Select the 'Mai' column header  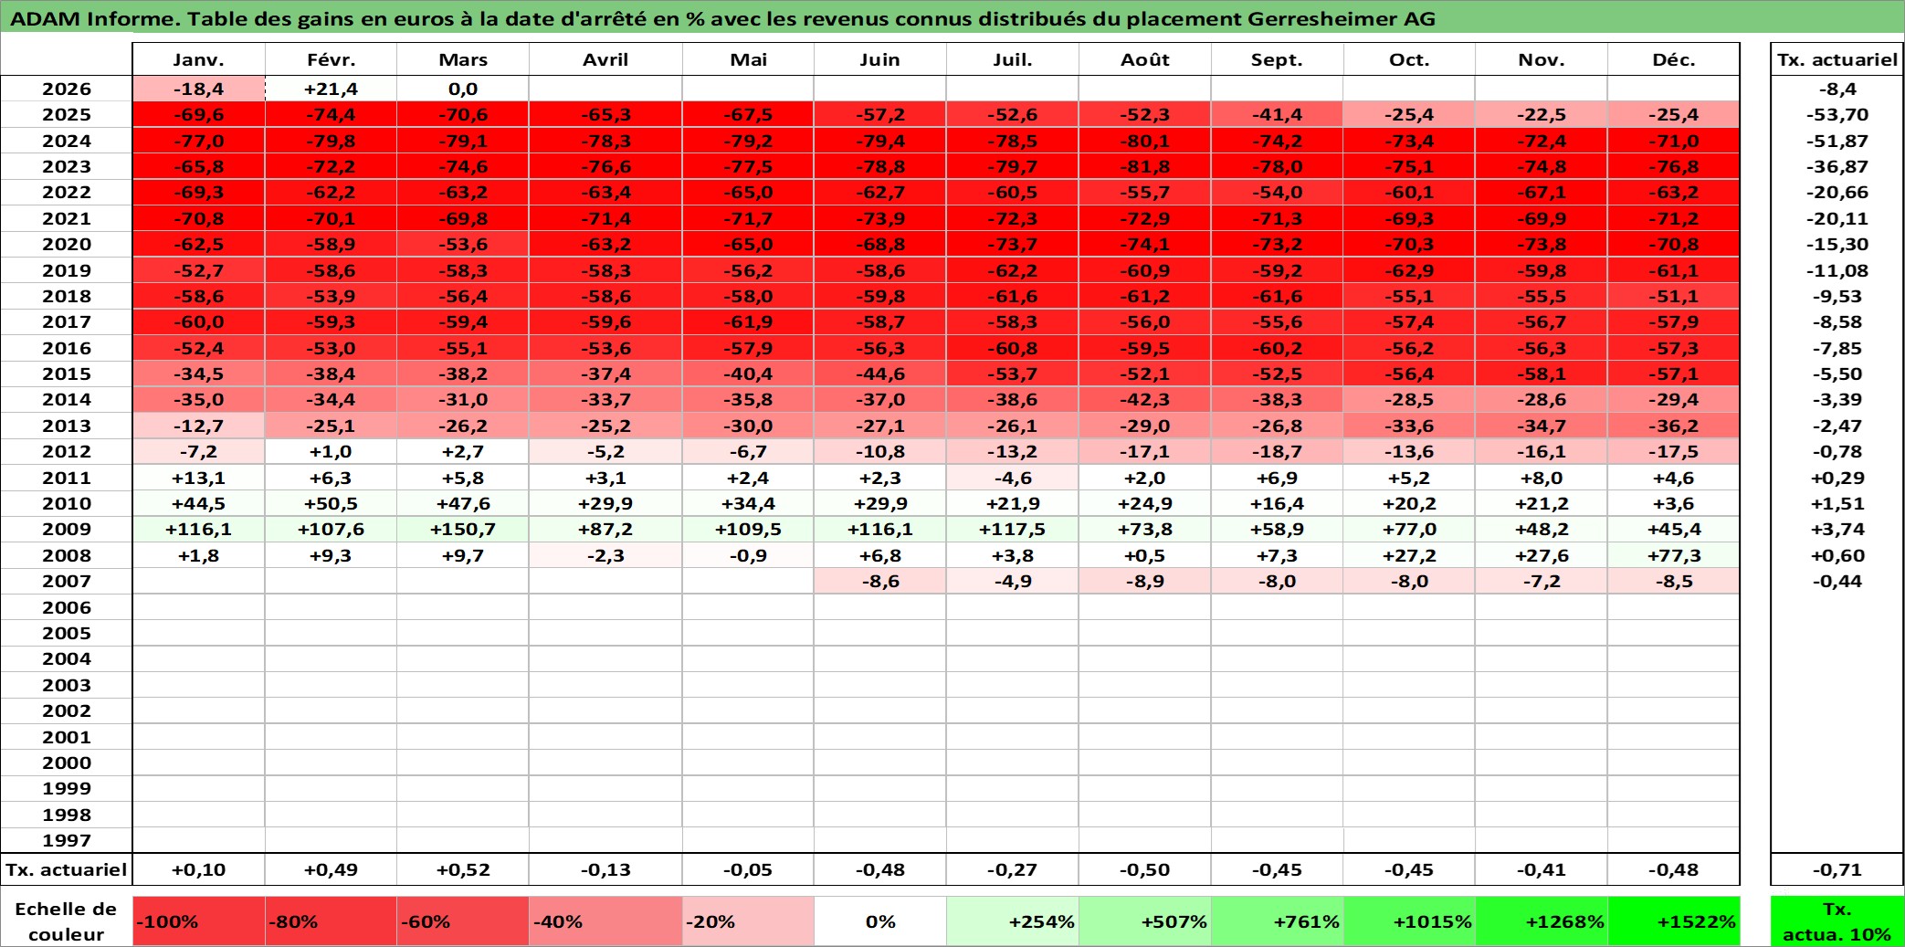pyautogui.click(x=748, y=59)
